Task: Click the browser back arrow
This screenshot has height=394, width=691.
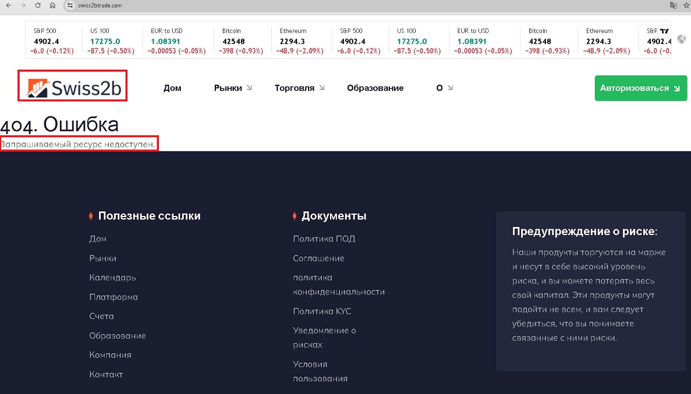Action: pos(8,5)
